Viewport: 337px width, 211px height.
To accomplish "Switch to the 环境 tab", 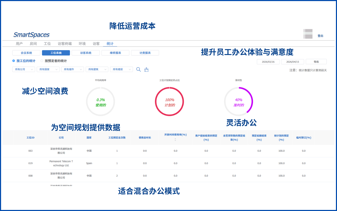I will [82, 44].
